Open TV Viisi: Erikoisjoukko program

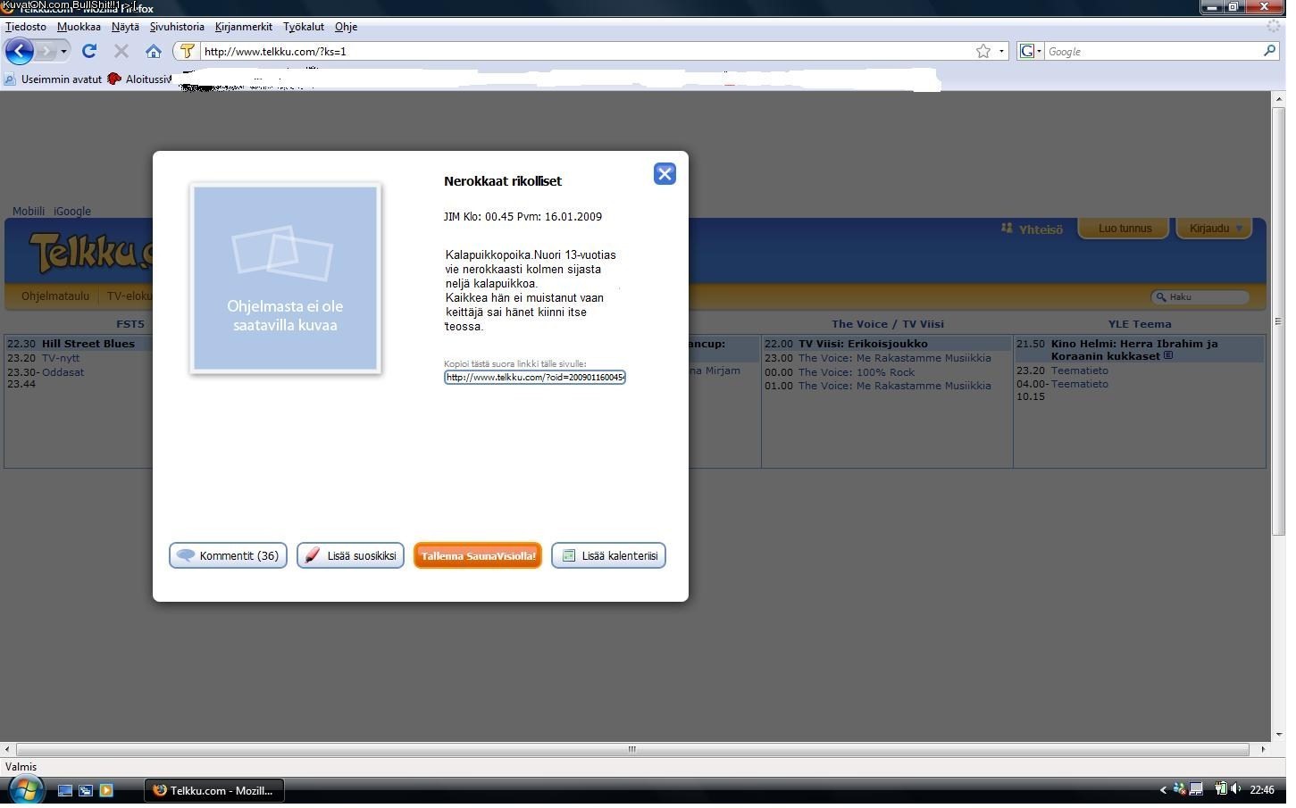click(863, 344)
